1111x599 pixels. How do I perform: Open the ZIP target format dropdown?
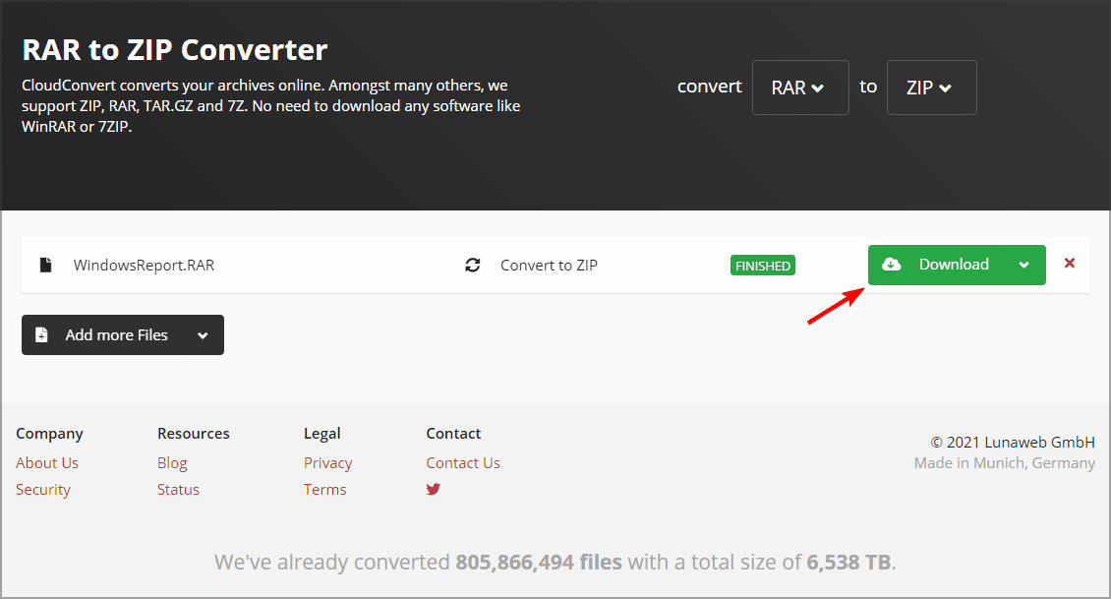(x=932, y=88)
